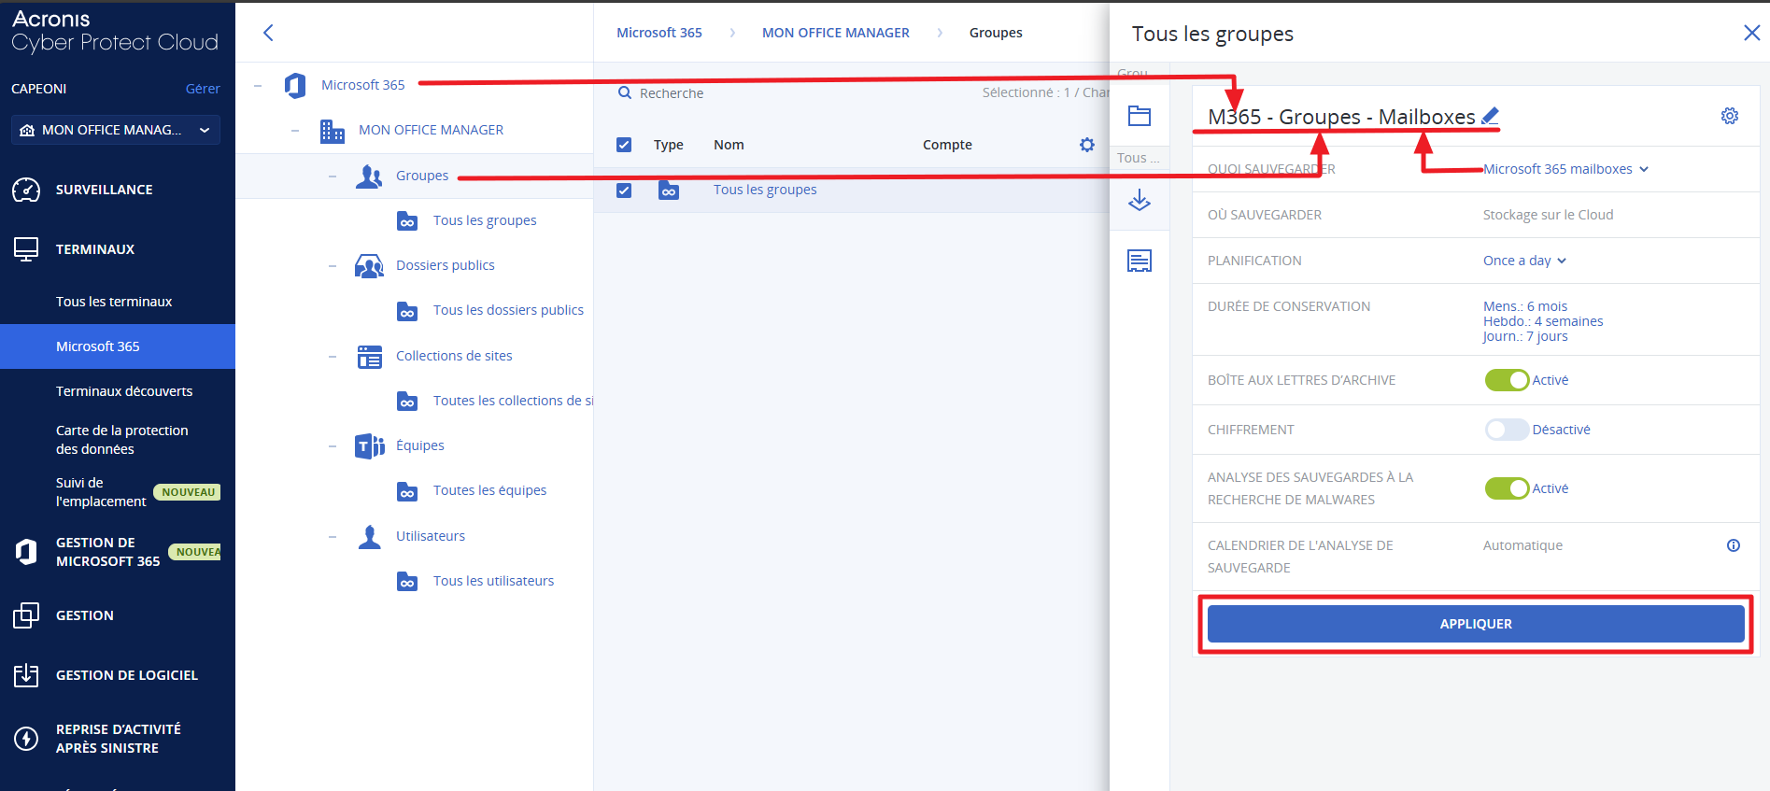Image resolution: width=1770 pixels, height=791 pixels.
Task: Click folder icon beside Toutes les équipes
Action: [407, 491]
